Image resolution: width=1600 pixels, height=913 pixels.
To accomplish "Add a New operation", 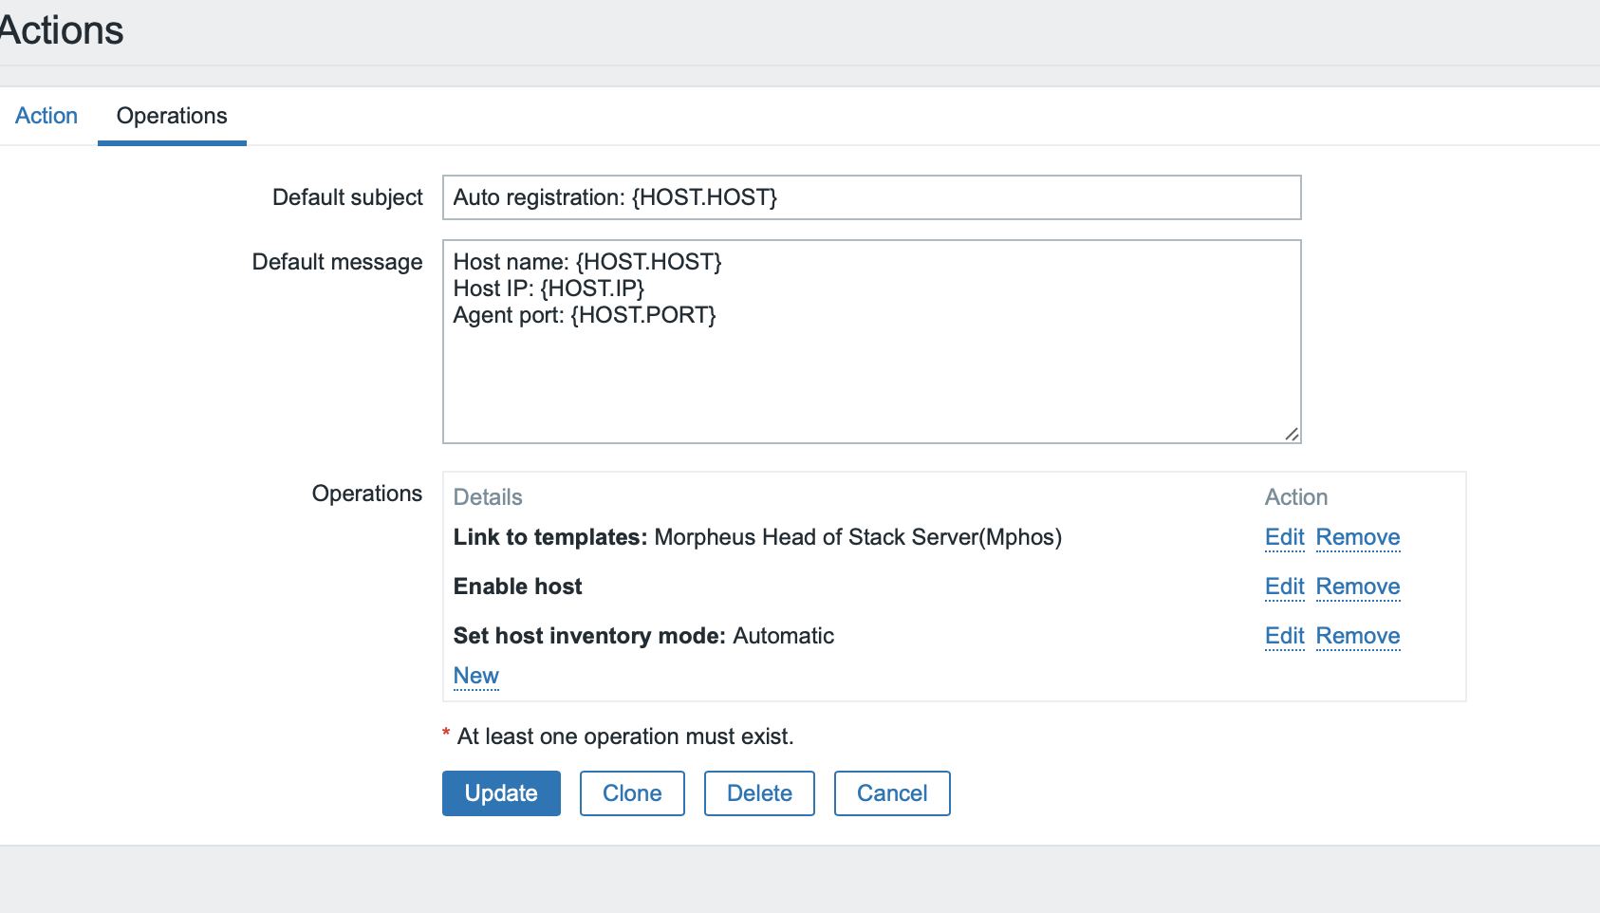I will pyautogui.click(x=475, y=676).
